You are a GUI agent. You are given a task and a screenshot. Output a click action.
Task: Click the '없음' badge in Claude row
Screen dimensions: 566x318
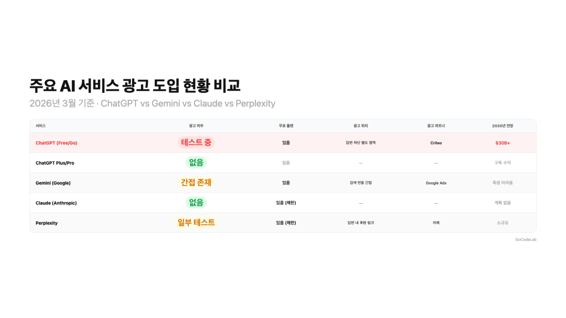[x=196, y=203]
